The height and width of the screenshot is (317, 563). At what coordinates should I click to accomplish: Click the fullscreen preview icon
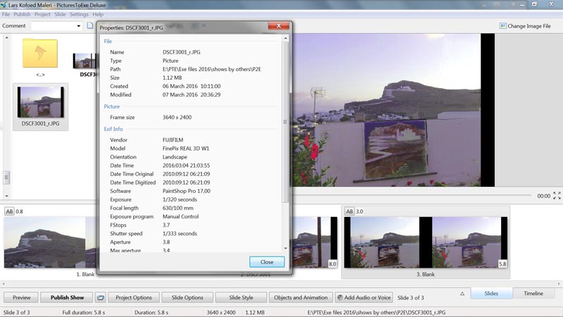pyautogui.click(x=557, y=196)
